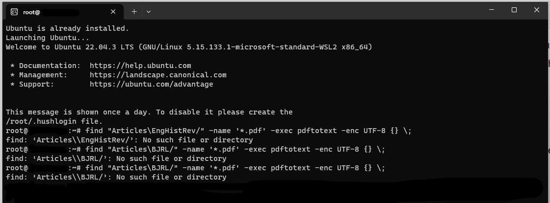Click the 'Launching Ubuntu...' line
The image size is (550, 203).
(48, 38)
